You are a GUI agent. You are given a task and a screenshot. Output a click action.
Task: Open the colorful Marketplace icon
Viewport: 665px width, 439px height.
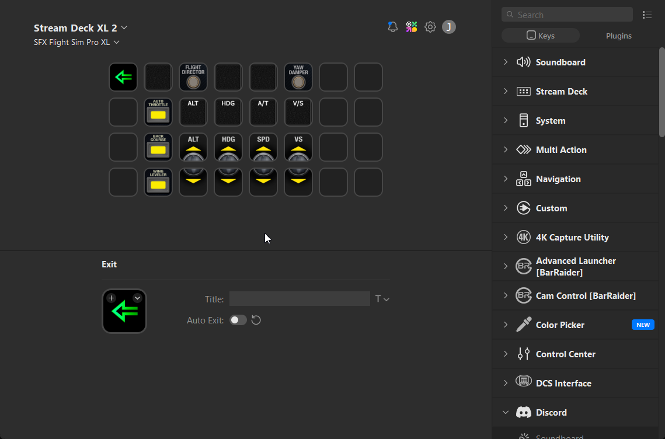412,27
